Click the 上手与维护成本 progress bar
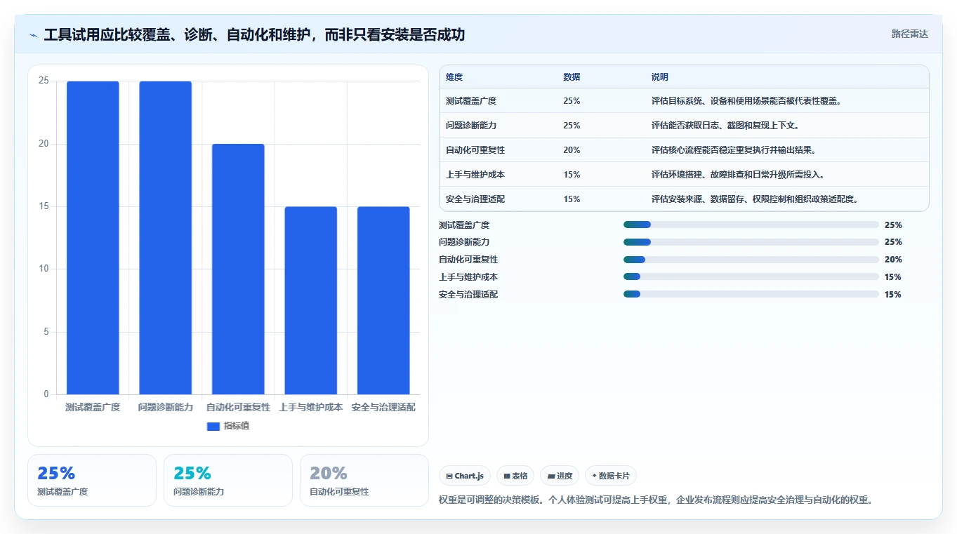This screenshot has width=957, height=534. pos(751,277)
